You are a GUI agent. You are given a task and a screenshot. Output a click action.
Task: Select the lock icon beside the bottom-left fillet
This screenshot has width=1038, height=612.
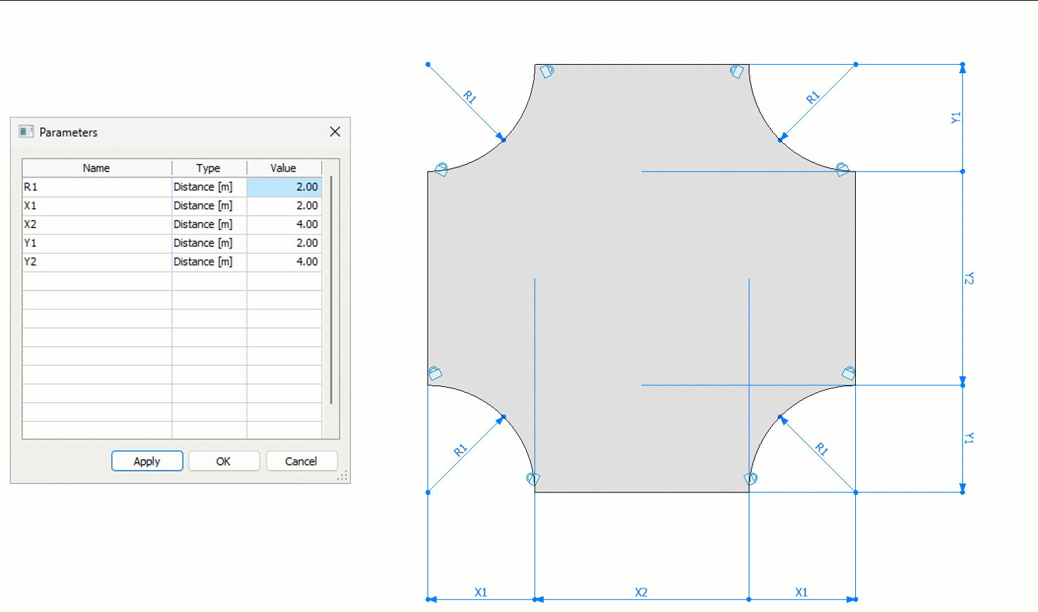coord(532,478)
